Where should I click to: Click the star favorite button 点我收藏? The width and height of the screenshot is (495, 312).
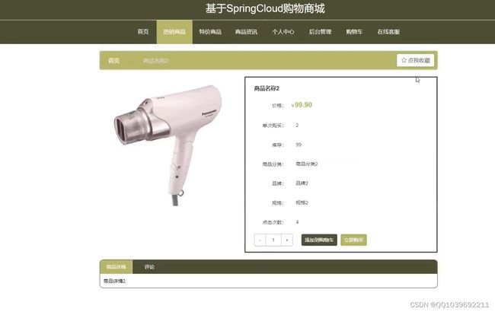tap(415, 60)
